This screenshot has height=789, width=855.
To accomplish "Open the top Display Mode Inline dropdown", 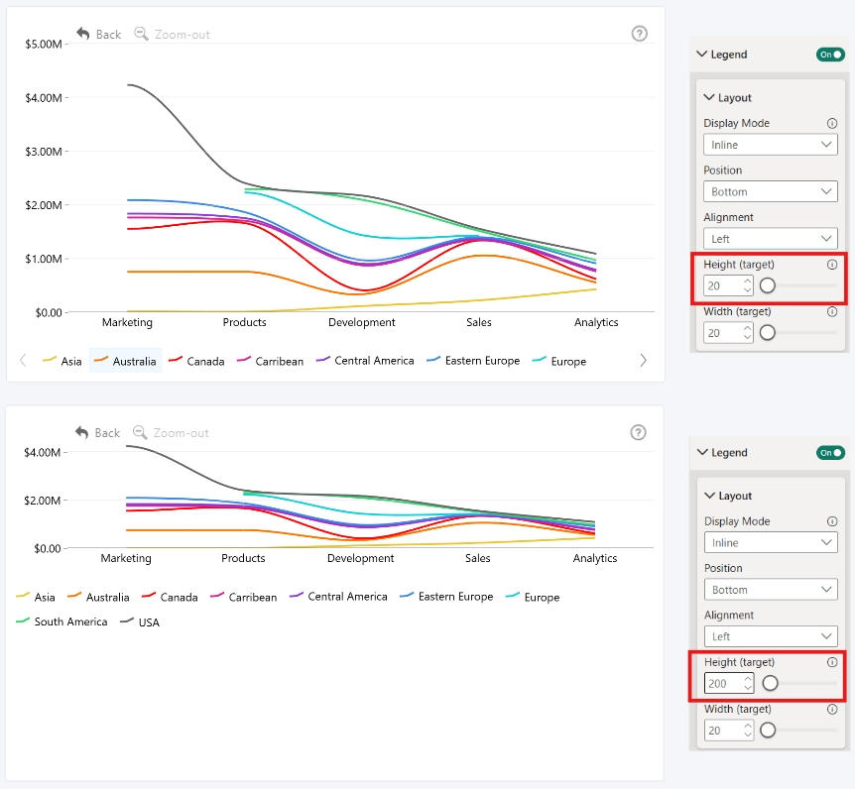I will 770,145.
